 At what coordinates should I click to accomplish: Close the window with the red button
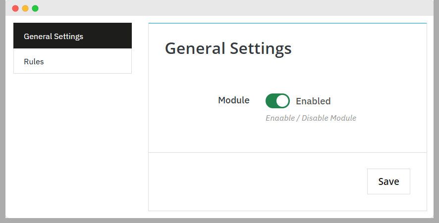(15, 8)
